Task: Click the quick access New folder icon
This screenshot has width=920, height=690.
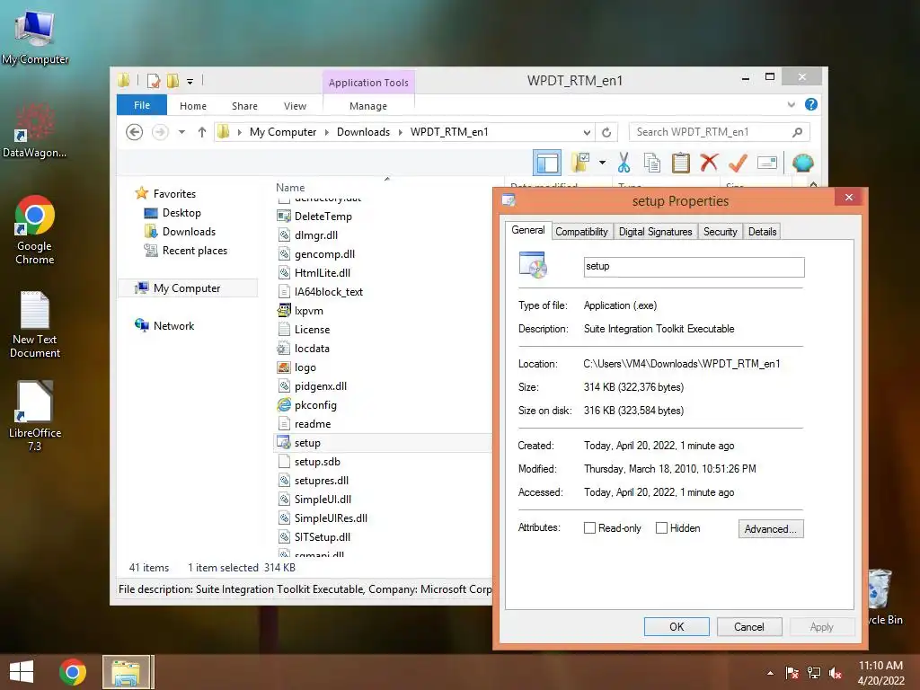Action: (172, 81)
